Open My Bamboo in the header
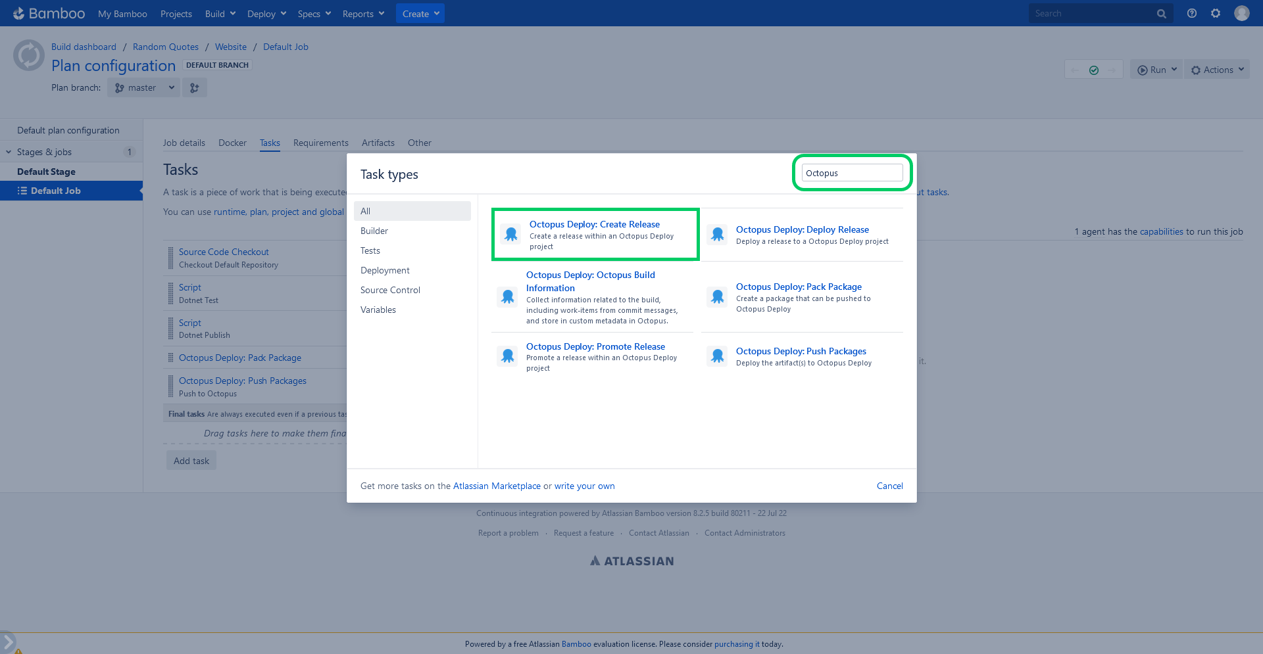Viewport: 1263px width, 654px height. pos(122,14)
